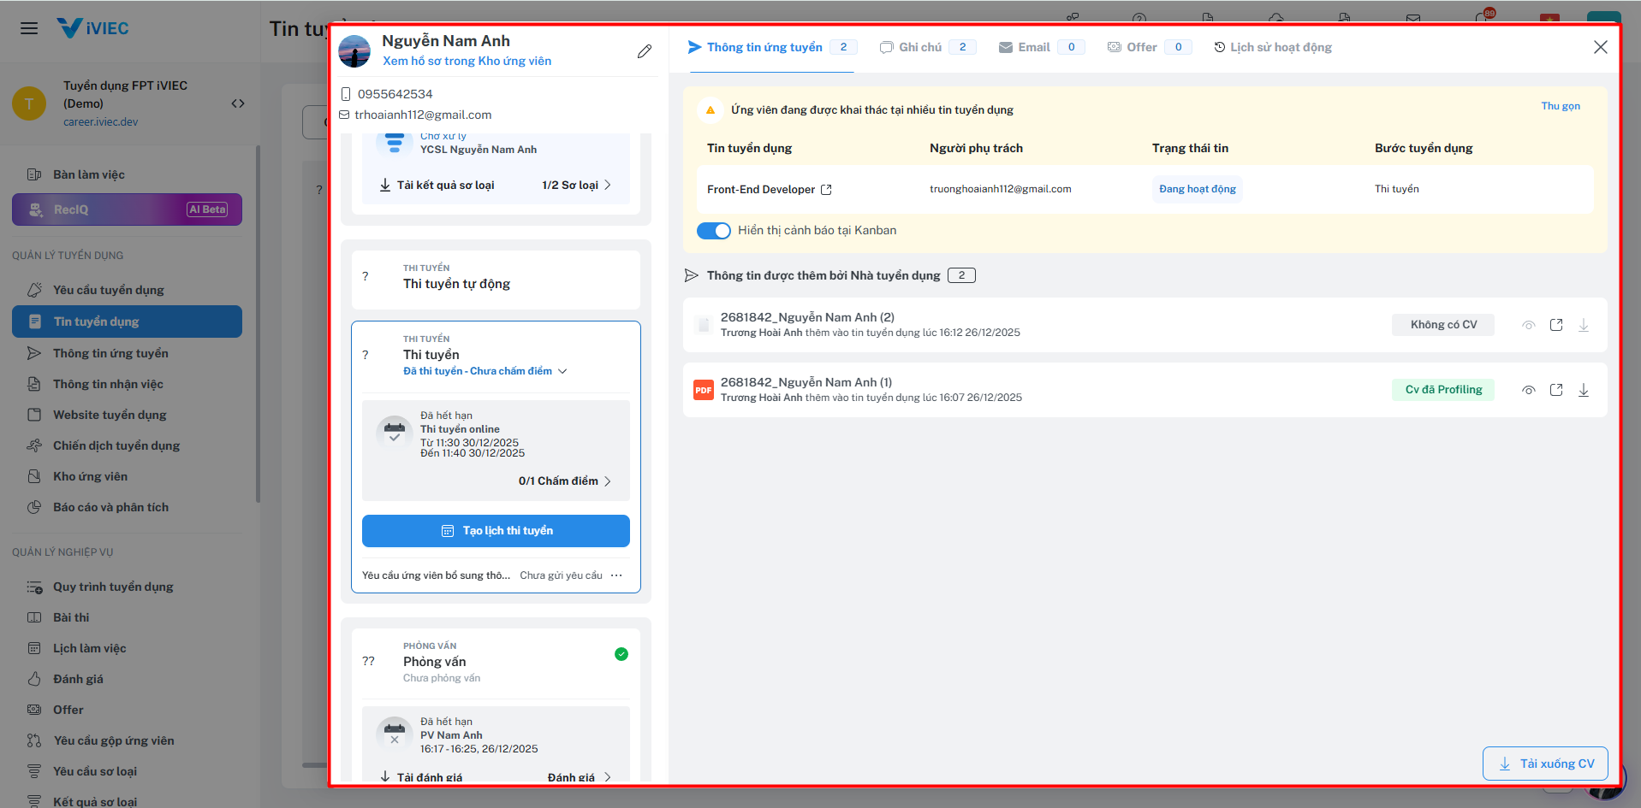
Task: Click Tải xuống CV button
Action: click(1545, 764)
